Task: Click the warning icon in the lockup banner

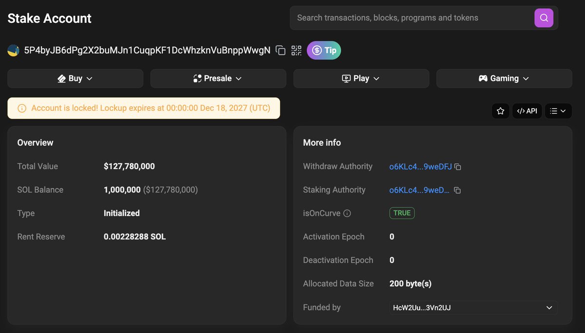Action: point(21,108)
